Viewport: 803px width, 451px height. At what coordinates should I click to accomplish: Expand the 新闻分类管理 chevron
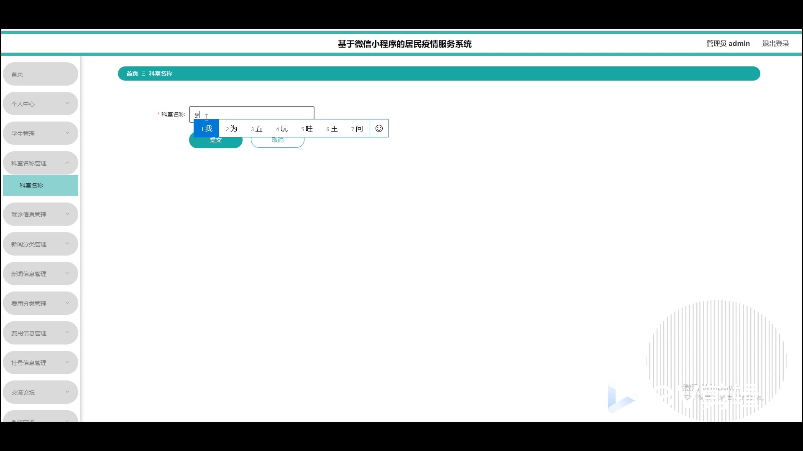(67, 243)
